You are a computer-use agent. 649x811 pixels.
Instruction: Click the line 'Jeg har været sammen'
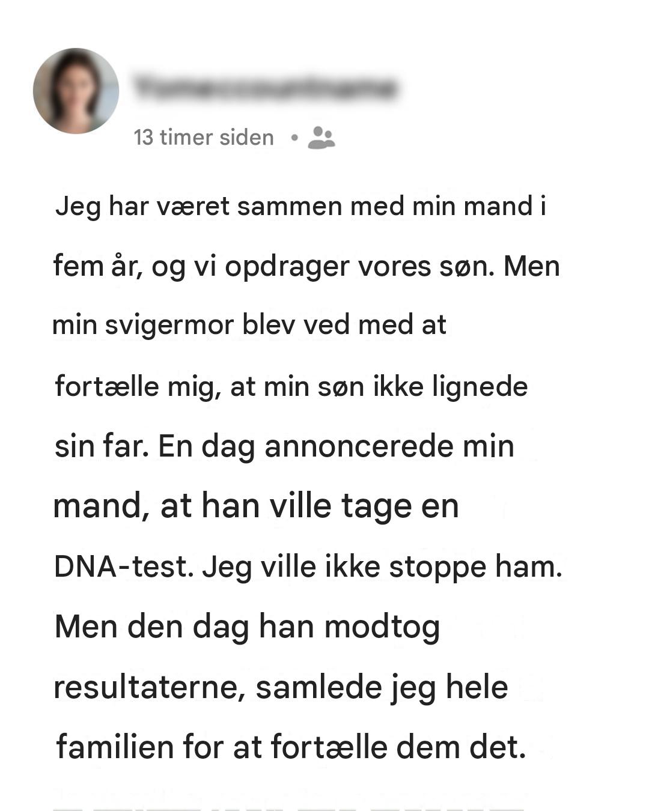(x=300, y=207)
